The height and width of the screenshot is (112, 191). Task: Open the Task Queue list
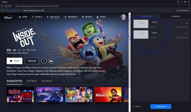point(183,10)
